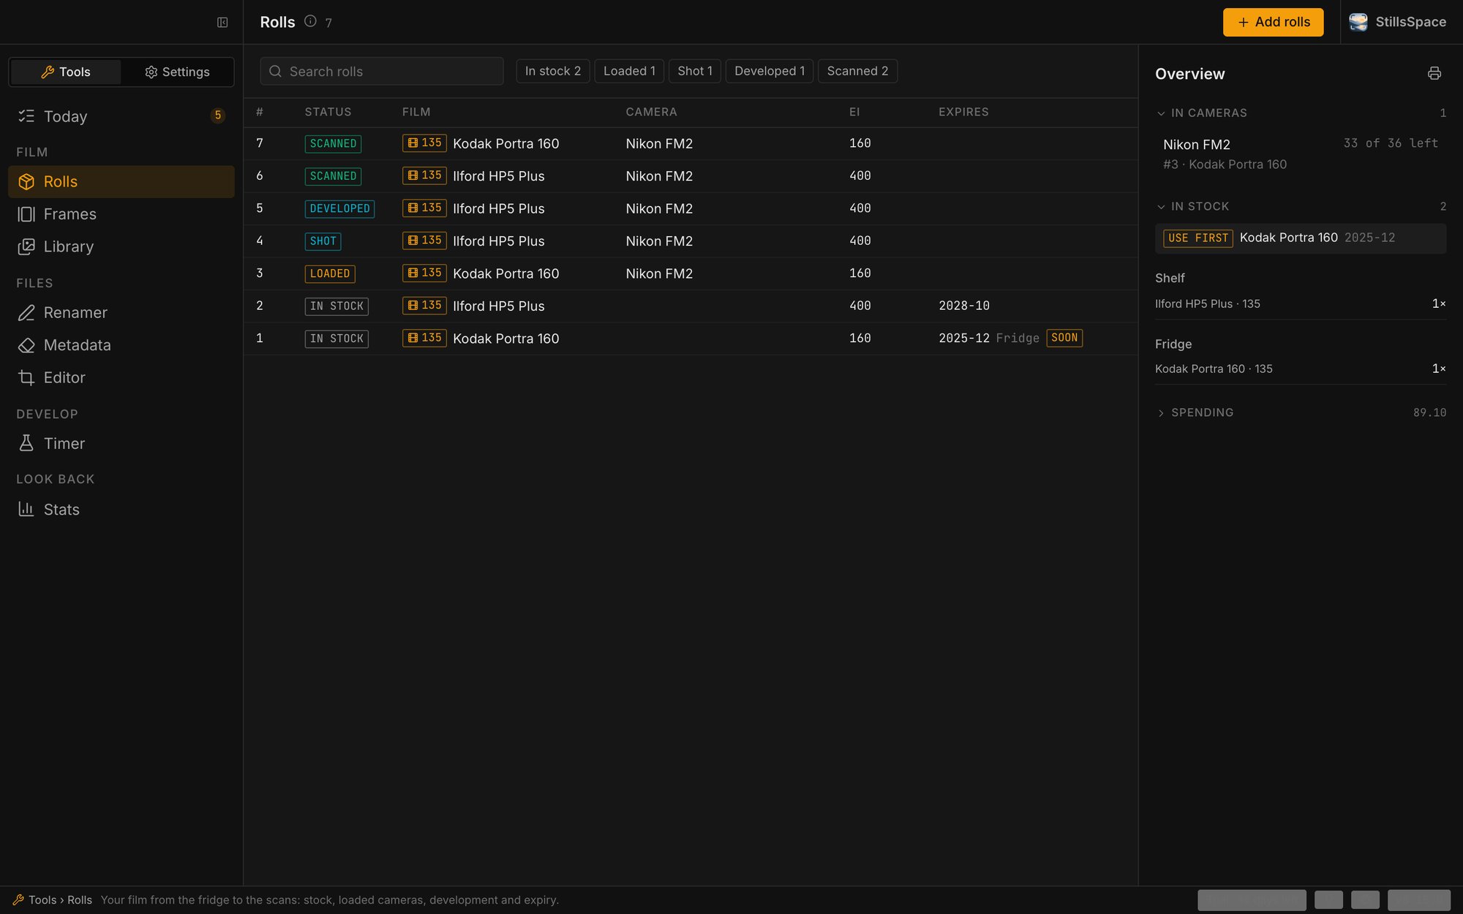Click the wrench icon in status bar

click(18, 900)
